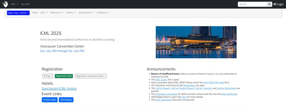Click the Vancouver Convention Center heading text
286x109 pixels.
pyautogui.click(x=62, y=46)
